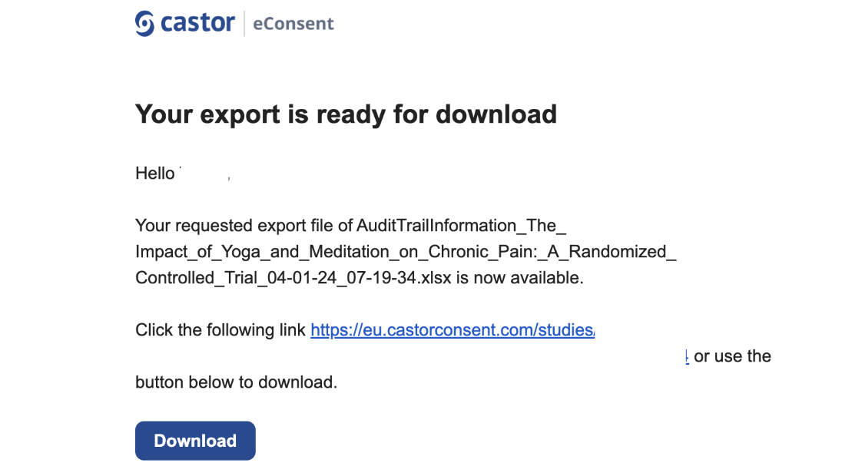Click the trailing link fragment before 'or use the'

pyautogui.click(x=688, y=356)
